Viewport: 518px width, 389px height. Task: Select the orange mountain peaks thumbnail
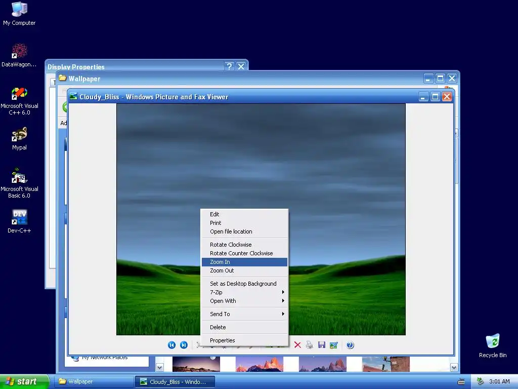tap(260, 364)
